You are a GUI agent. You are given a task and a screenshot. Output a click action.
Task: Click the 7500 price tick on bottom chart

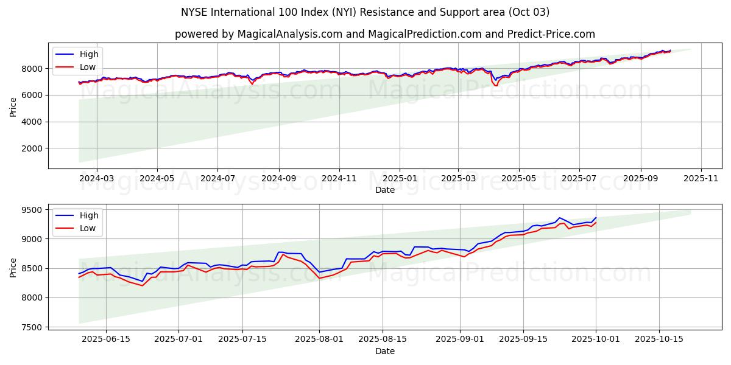pyautogui.click(x=32, y=327)
